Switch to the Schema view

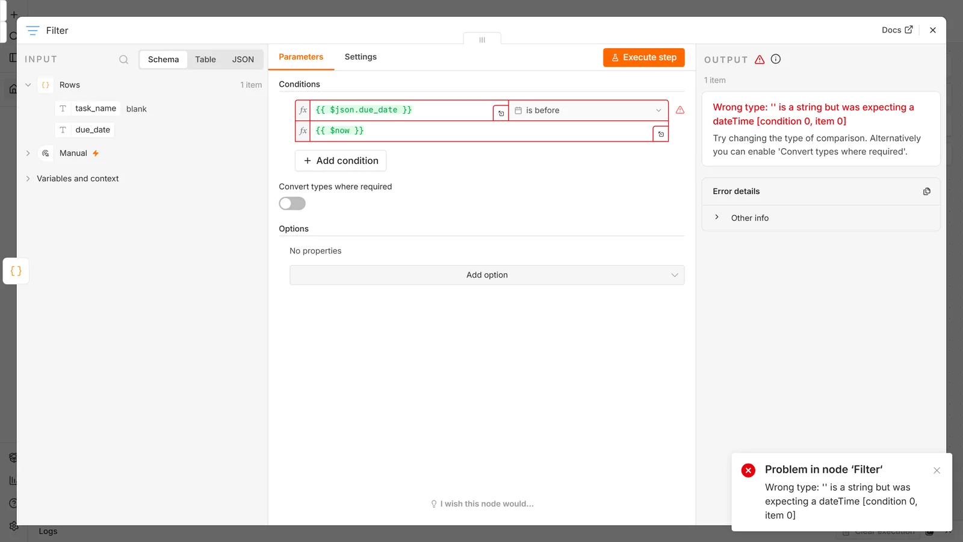tap(164, 59)
